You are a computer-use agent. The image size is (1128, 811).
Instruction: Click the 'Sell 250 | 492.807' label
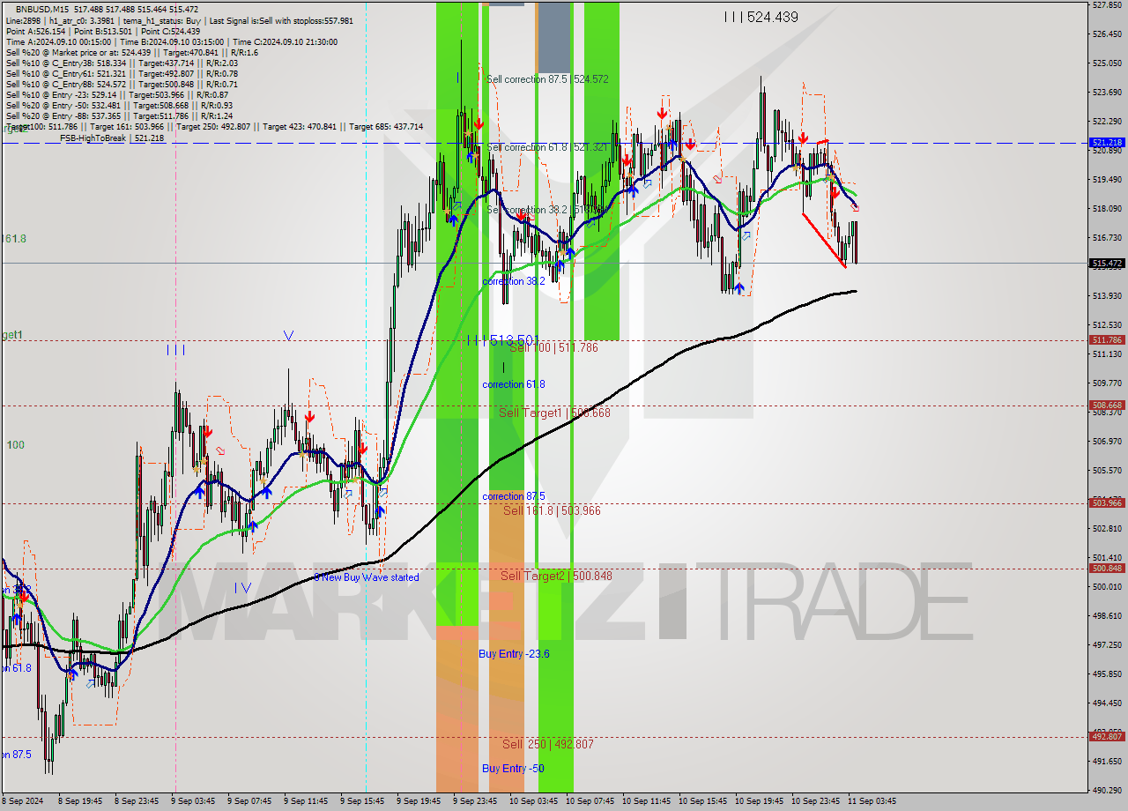548,744
